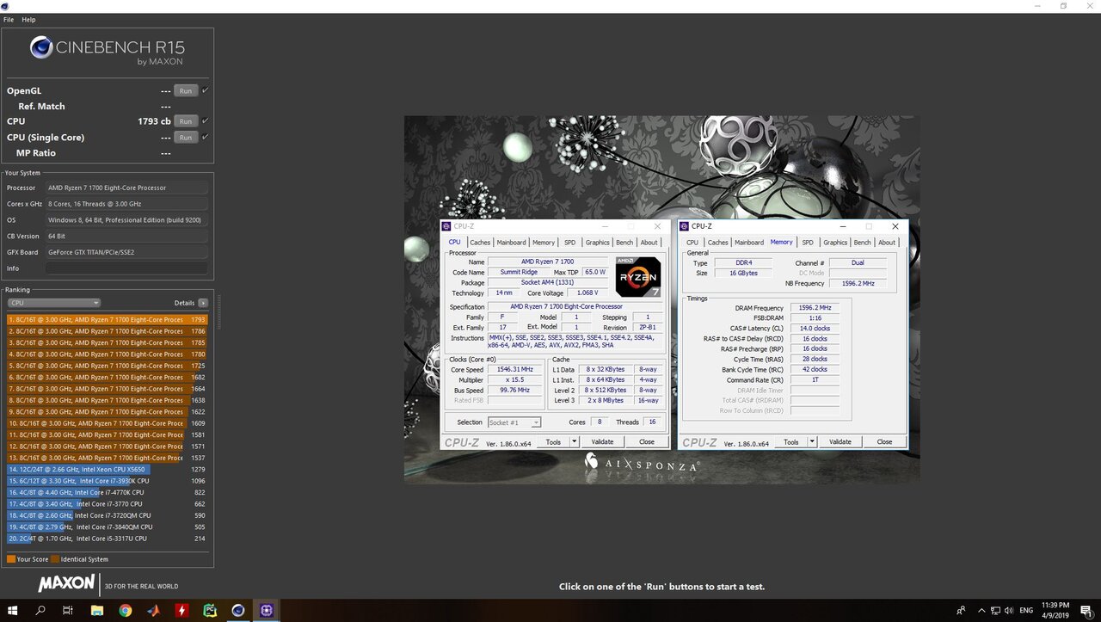Image resolution: width=1101 pixels, height=622 pixels.
Task: Open PyCharm from the taskbar
Action: click(210, 610)
